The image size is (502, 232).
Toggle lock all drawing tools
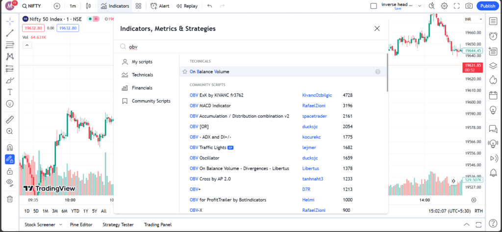coord(10,171)
